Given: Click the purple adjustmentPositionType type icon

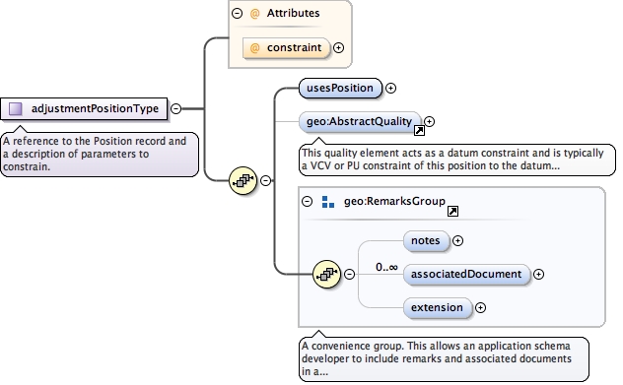Looking at the screenshot, I should tap(16, 108).
